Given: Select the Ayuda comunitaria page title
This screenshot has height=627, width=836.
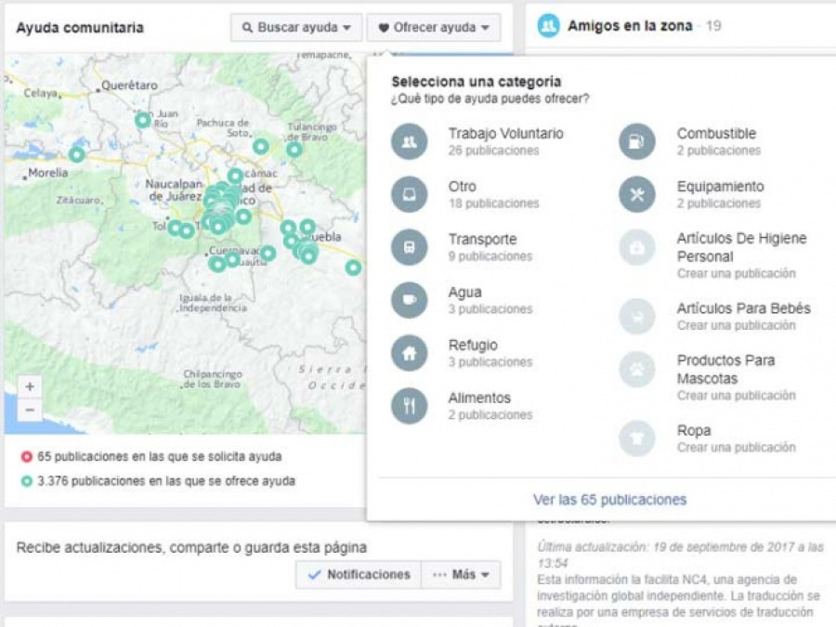Looking at the screenshot, I should [x=80, y=28].
